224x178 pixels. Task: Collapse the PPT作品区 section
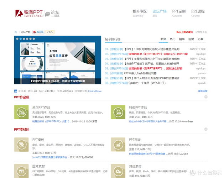click(x=206, y=97)
